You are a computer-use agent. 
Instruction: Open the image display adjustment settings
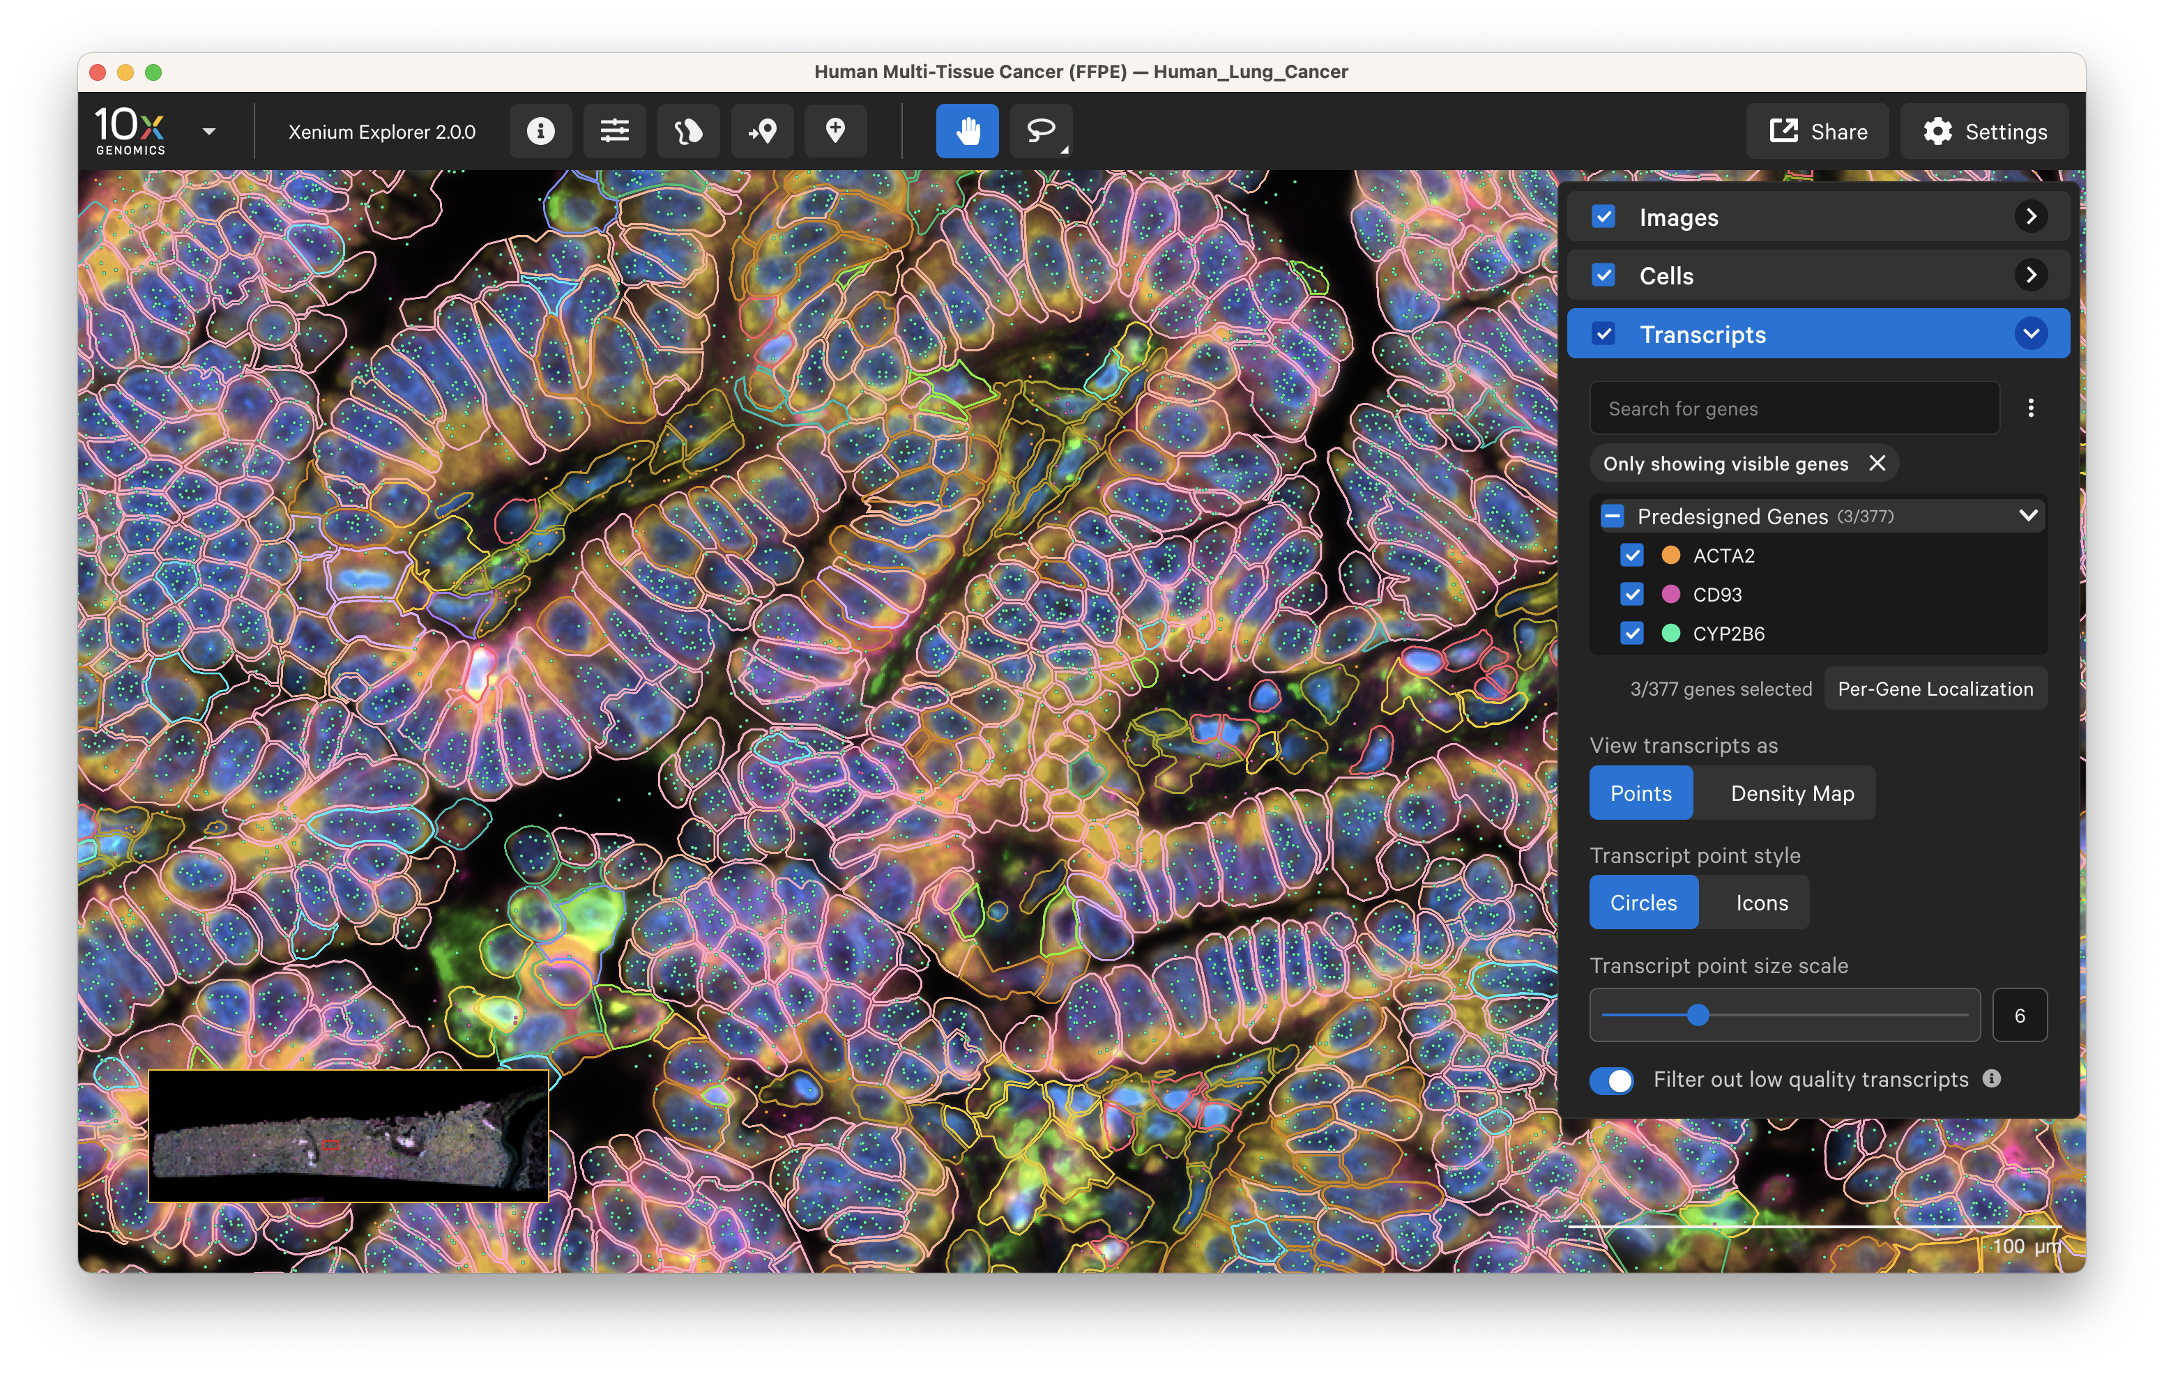tap(615, 131)
